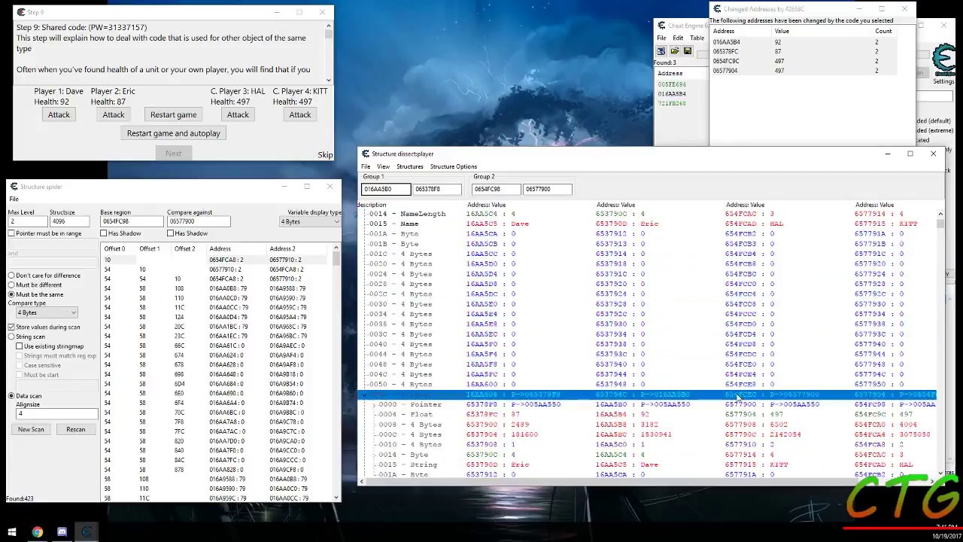Click the Windows Start button
The height and width of the screenshot is (542, 963).
coord(12,532)
